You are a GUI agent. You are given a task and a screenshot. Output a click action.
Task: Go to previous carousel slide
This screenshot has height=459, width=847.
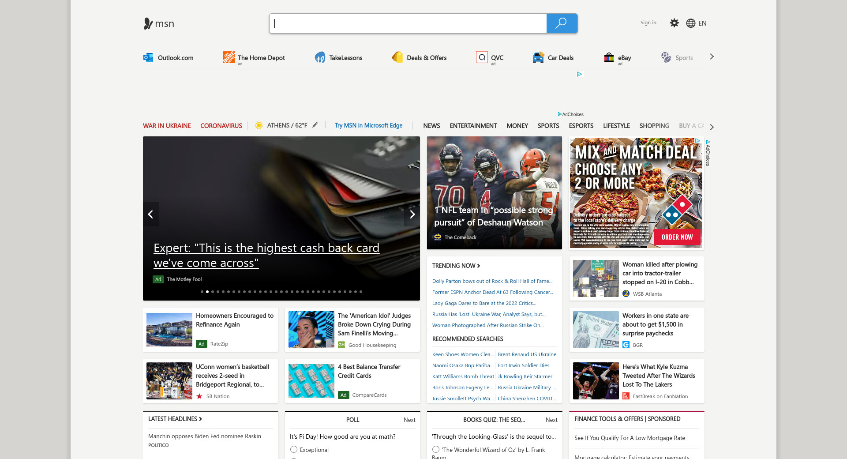pyautogui.click(x=150, y=214)
